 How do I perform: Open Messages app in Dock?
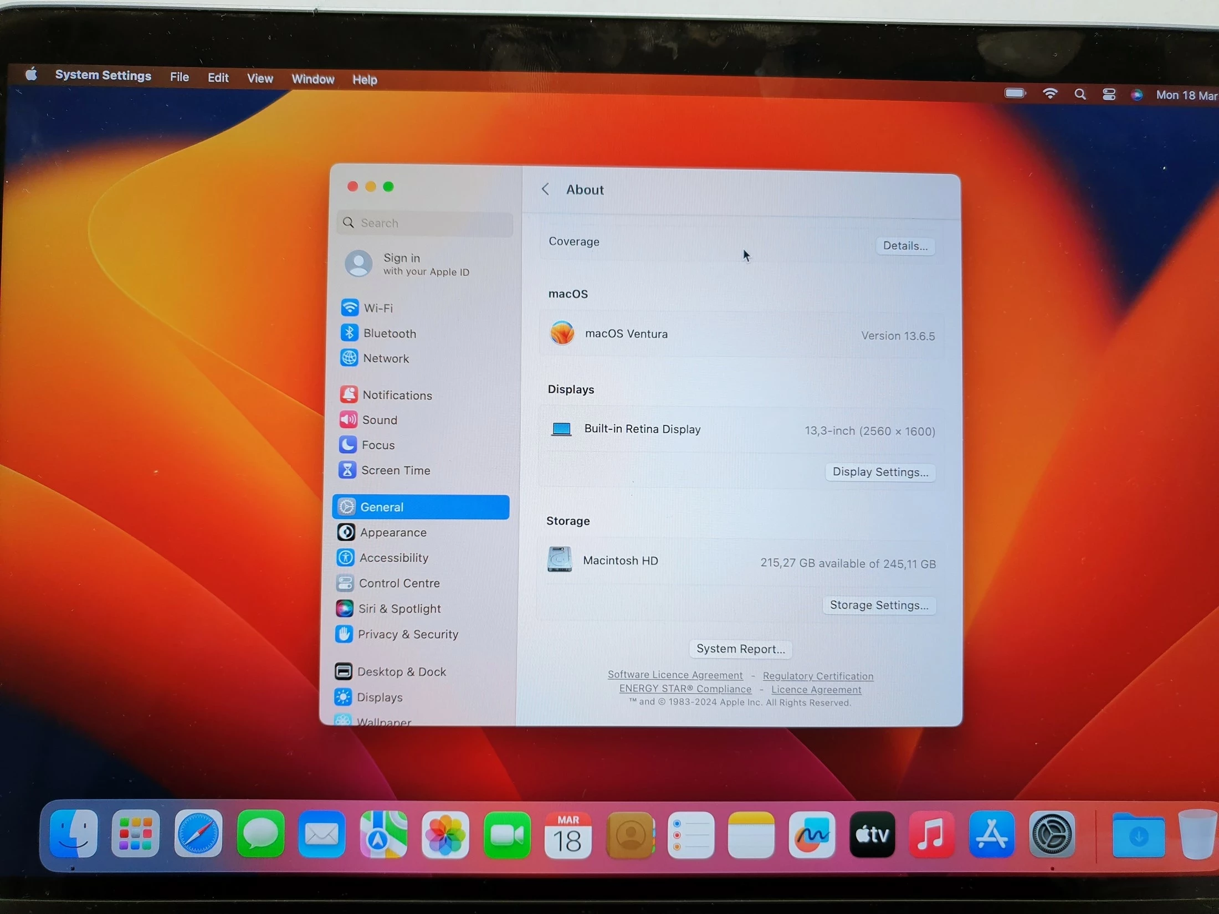click(x=260, y=834)
